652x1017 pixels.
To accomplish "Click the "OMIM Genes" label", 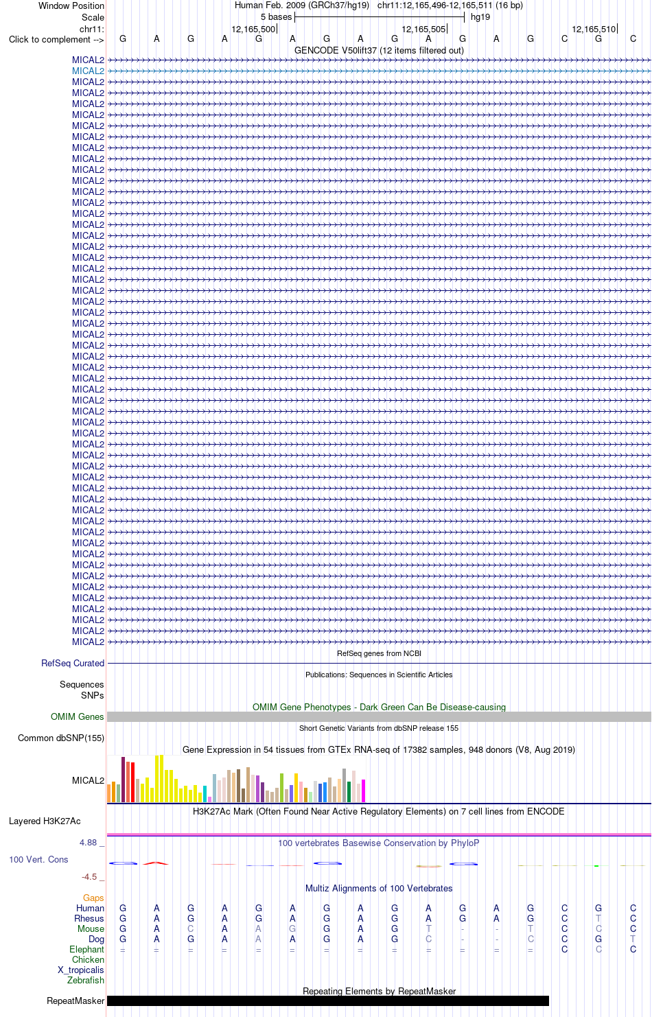I will [78, 716].
